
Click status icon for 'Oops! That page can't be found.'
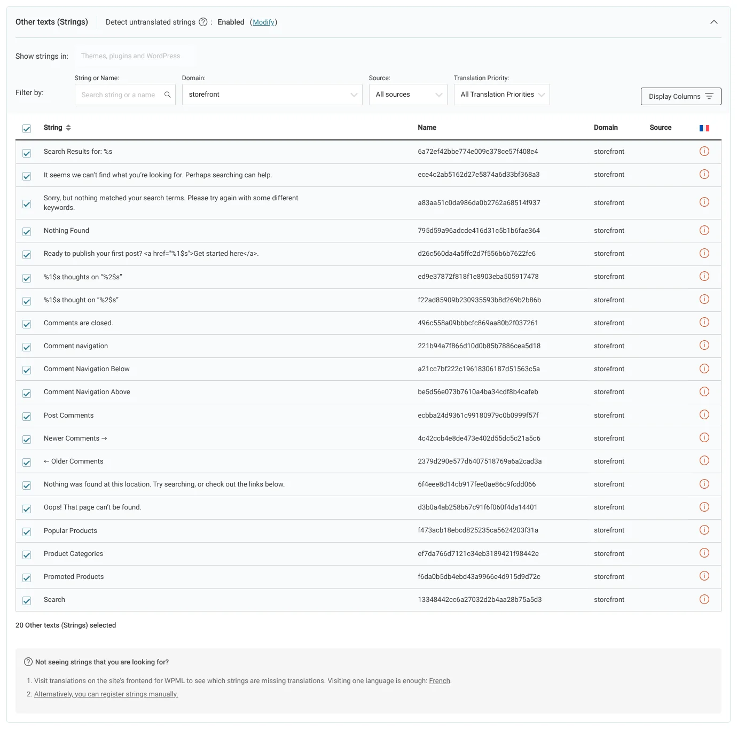click(x=704, y=507)
